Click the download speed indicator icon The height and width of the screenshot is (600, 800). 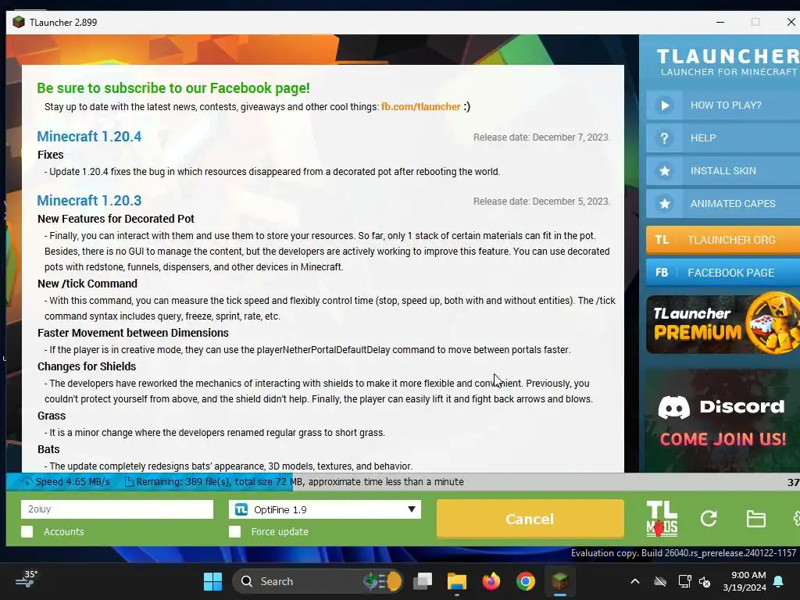coord(27,481)
